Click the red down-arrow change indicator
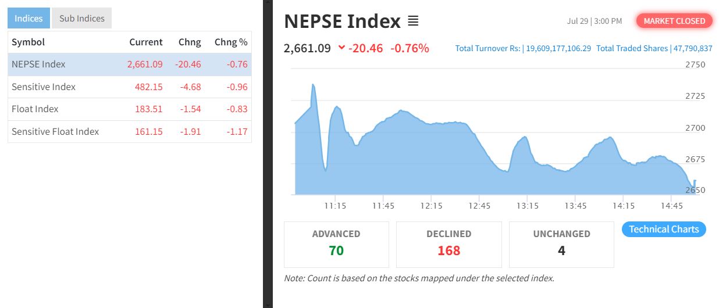This screenshot has height=308, width=719. coord(341,48)
